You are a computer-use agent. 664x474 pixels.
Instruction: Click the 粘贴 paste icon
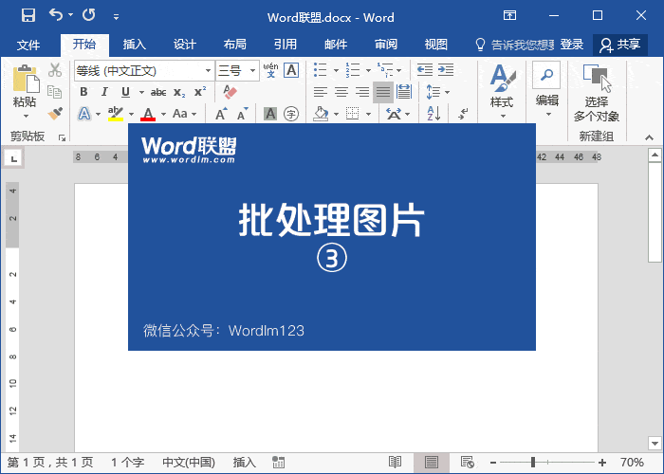25,79
